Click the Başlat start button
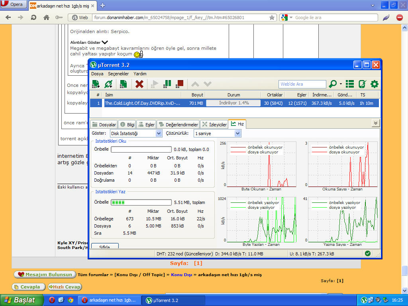 tap(22, 300)
